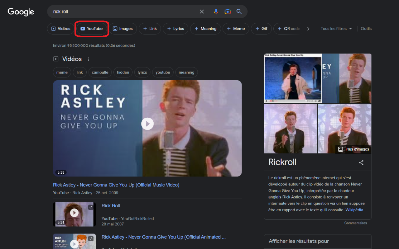Add the Meaning refinement chip

tap(205, 29)
